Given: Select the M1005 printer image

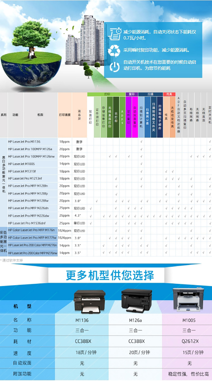Looking at the screenshot, I should [188, 299].
